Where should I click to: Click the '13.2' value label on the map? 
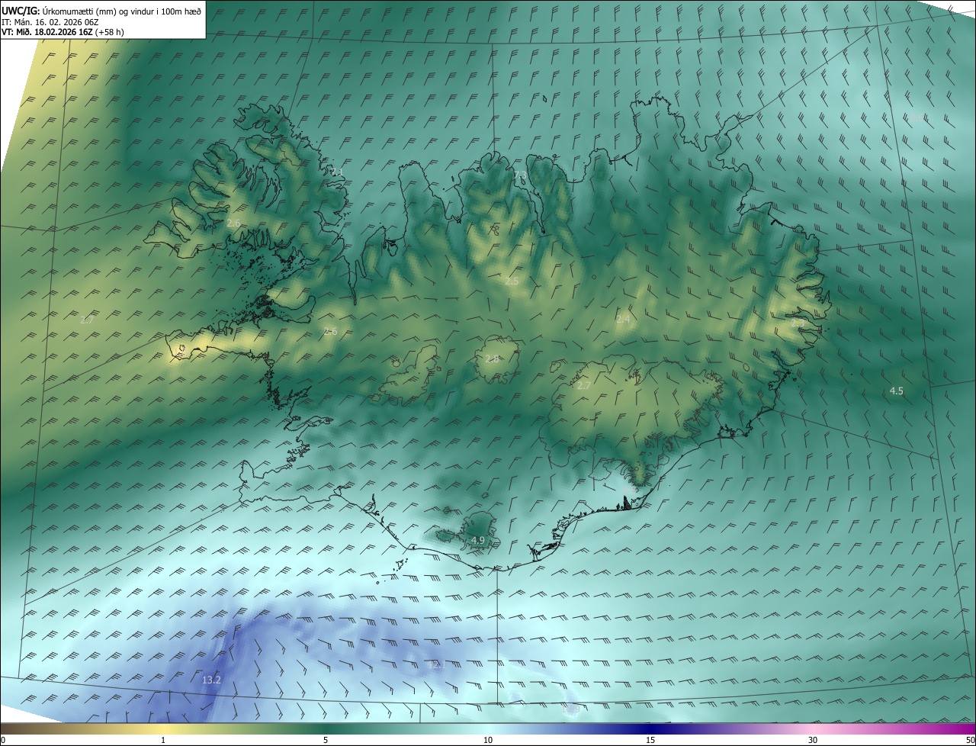211,680
